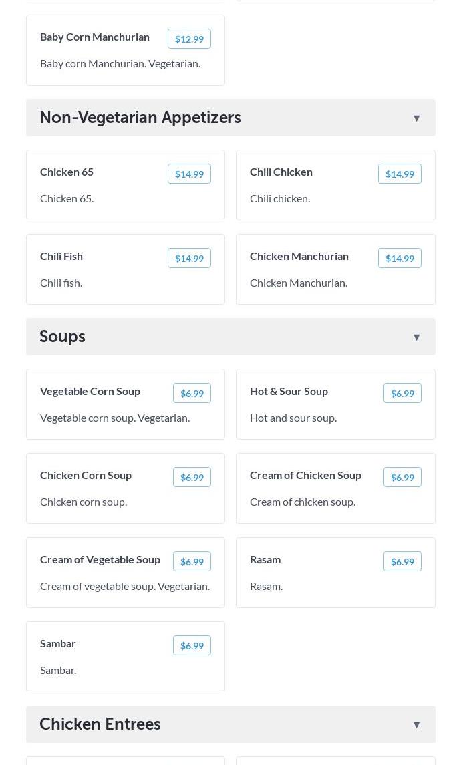Screen dimensions: 461x765
Task: Select Chicken Manchurian $14.99 price button
Action: (400, 258)
